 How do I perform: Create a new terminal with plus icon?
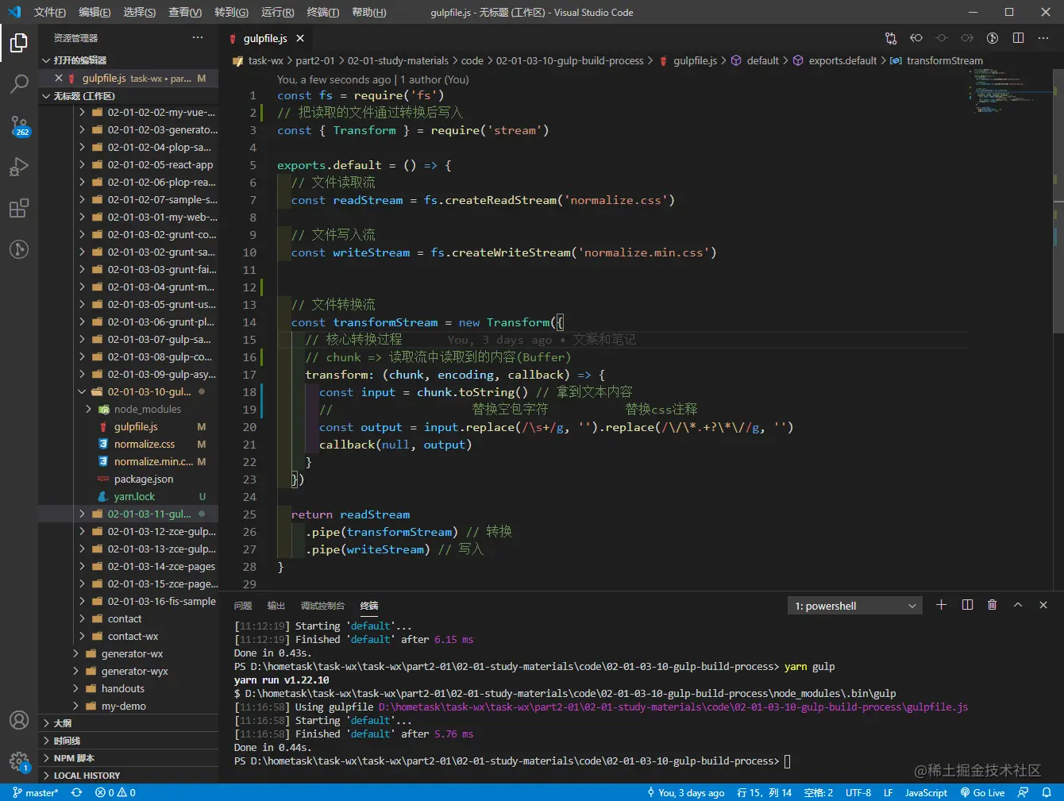tap(941, 605)
